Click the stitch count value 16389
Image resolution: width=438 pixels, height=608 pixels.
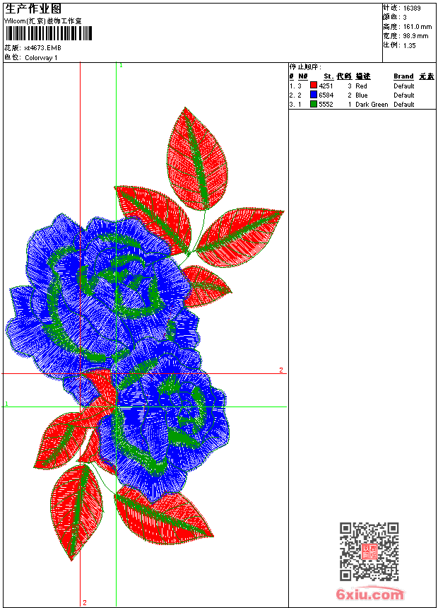(x=412, y=8)
